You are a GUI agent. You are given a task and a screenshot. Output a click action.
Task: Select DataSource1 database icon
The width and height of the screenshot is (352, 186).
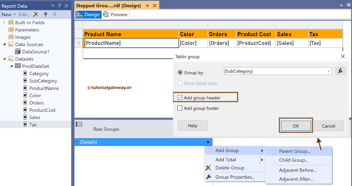coord(18,52)
